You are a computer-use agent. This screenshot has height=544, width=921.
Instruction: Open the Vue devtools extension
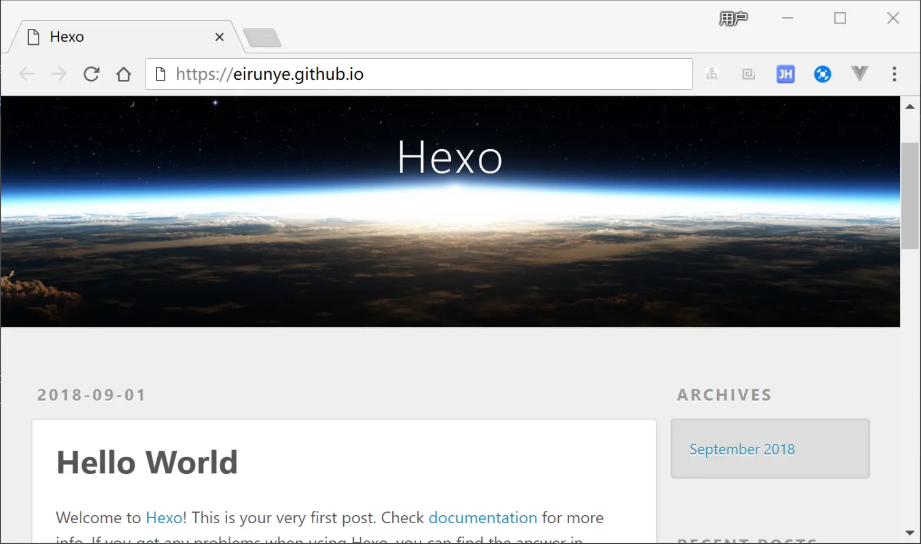860,74
